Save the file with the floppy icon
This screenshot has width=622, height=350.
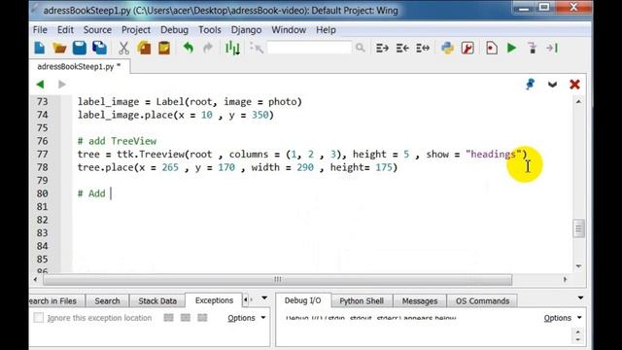coord(80,48)
